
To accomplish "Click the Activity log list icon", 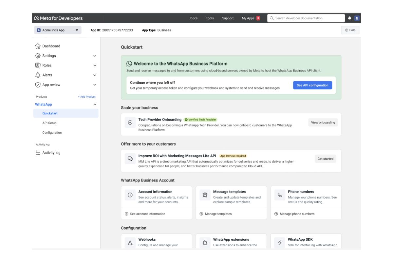I will (38, 153).
